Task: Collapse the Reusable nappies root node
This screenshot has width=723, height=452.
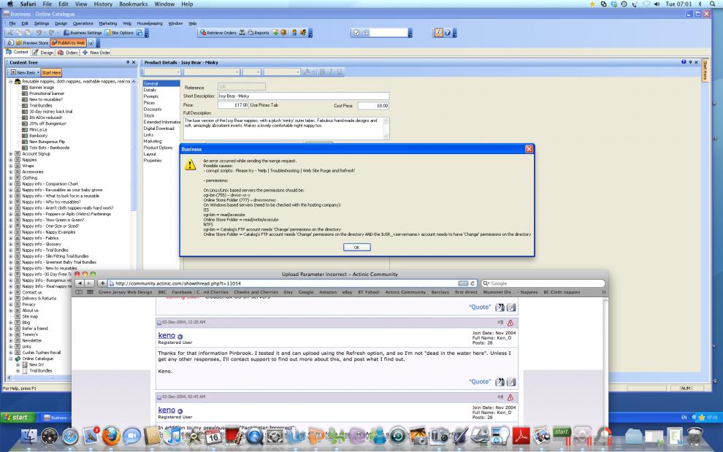Action: 10,81
